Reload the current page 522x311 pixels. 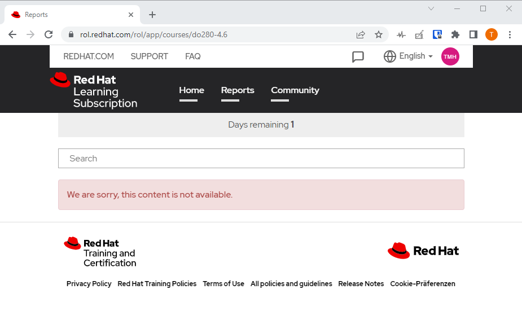coord(49,34)
